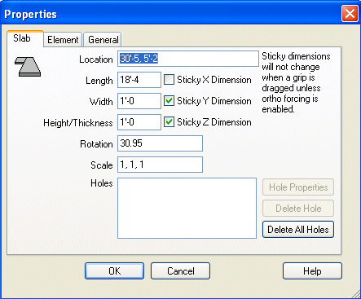Uncheck the Sticky Y Dimension checkbox

pos(169,101)
